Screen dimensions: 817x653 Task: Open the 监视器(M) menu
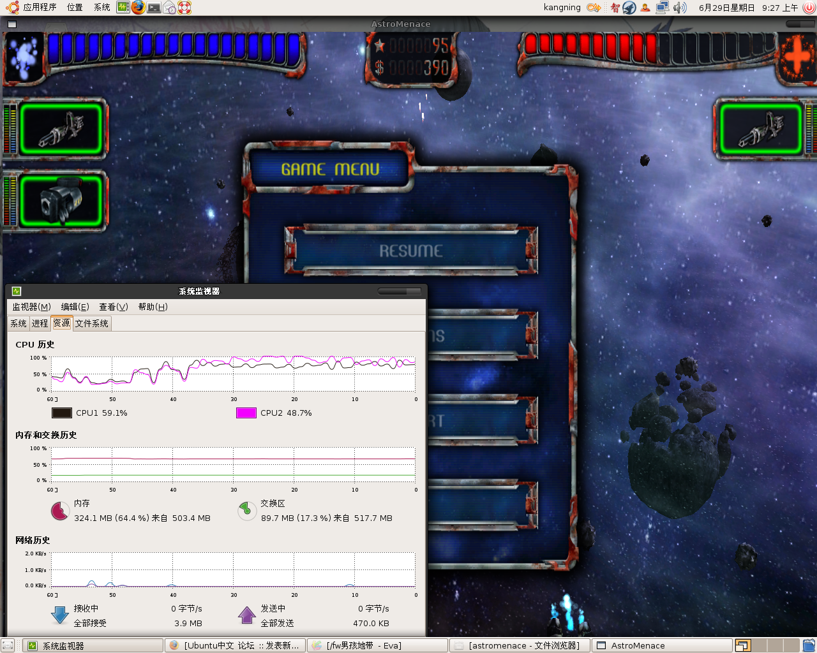click(31, 307)
